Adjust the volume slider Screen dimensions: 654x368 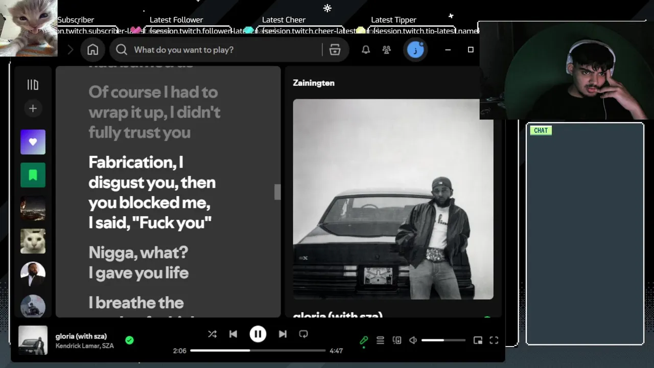pyautogui.click(x=443, y=340)
